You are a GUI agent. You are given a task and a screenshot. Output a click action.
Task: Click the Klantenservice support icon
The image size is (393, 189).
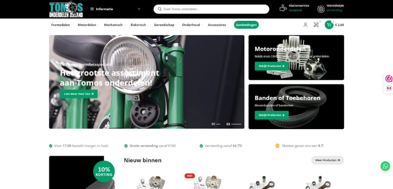283,8
